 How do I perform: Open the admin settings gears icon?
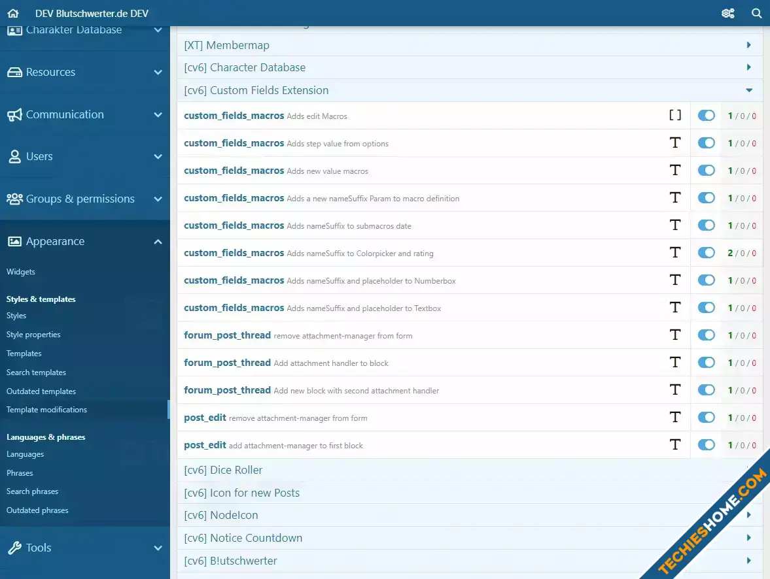(727, 13)
